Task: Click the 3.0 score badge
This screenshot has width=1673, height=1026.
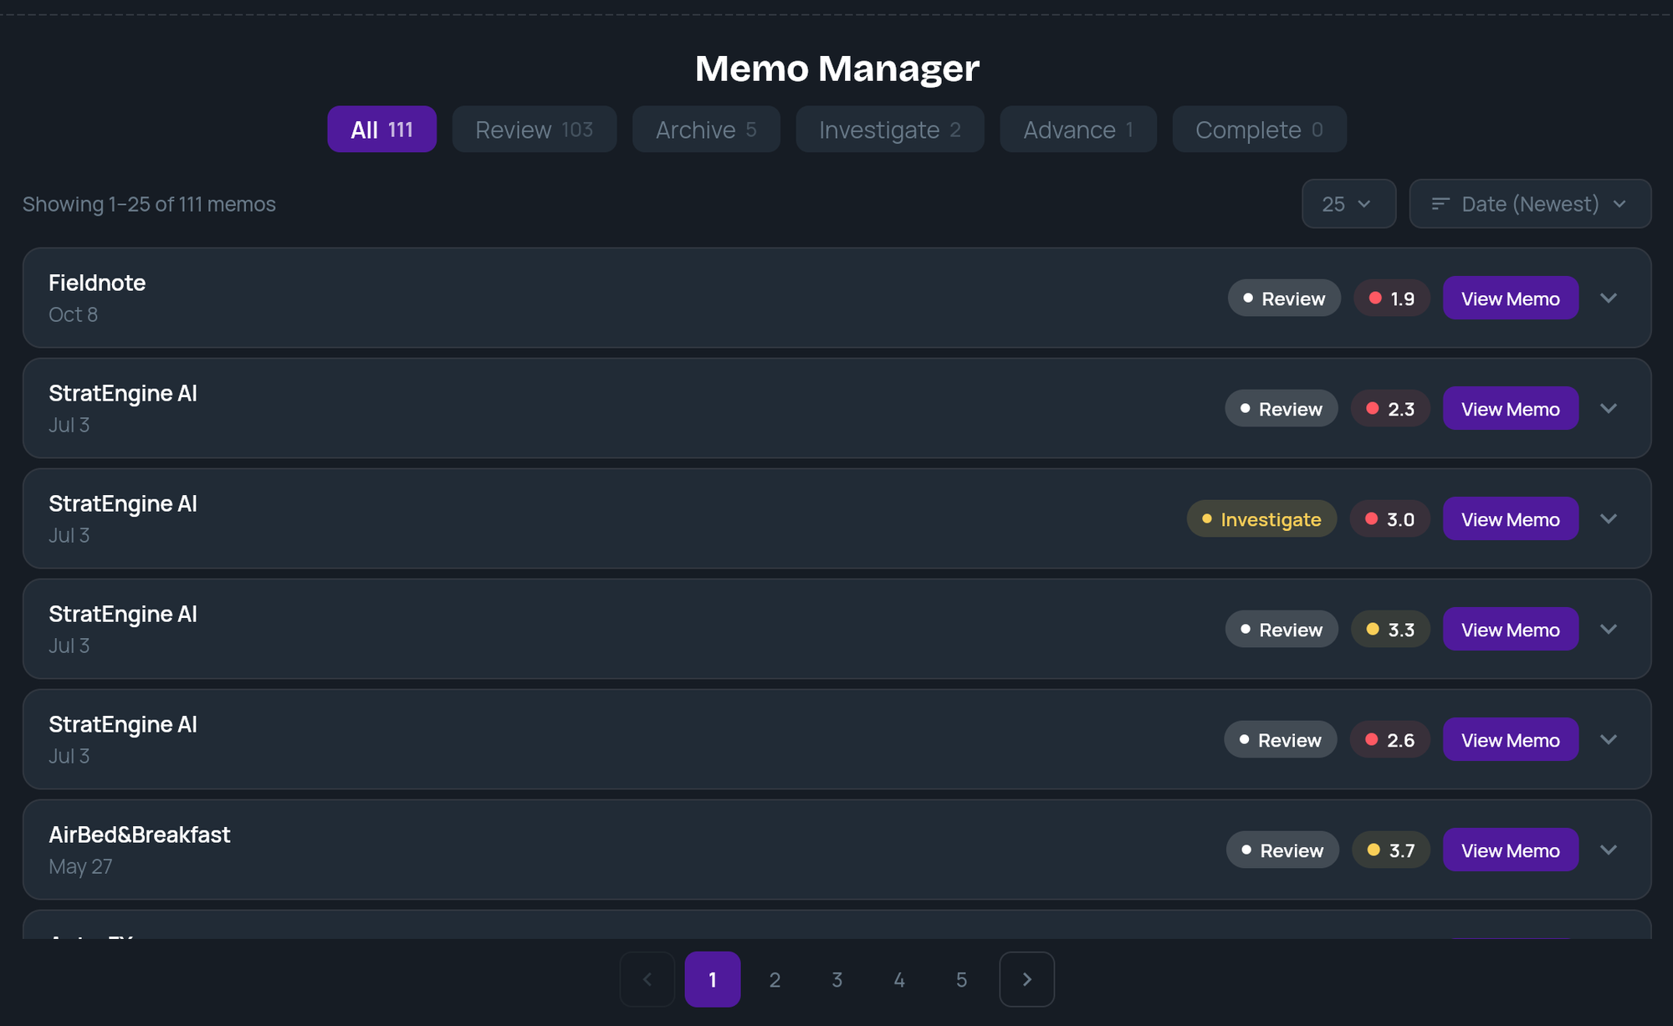Action: coord(1390,518)
